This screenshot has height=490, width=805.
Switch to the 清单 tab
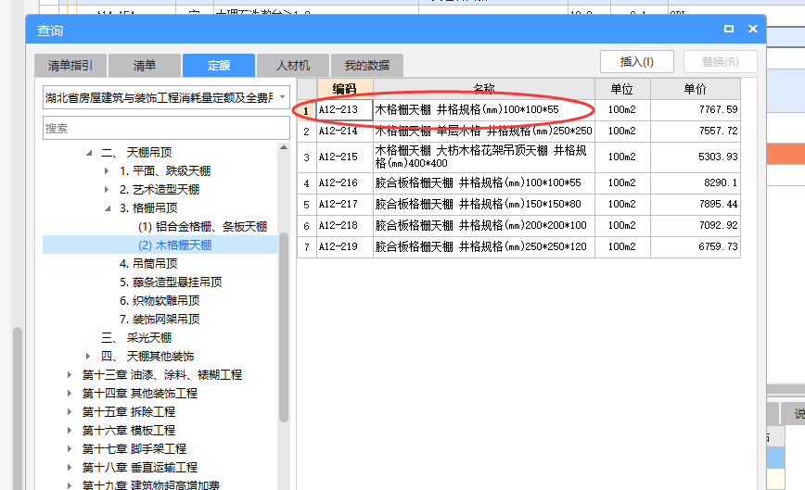[x=145, y=65]
